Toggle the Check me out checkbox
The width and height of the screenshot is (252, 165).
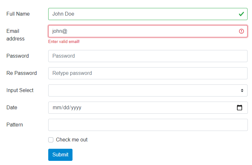[51, 140]
